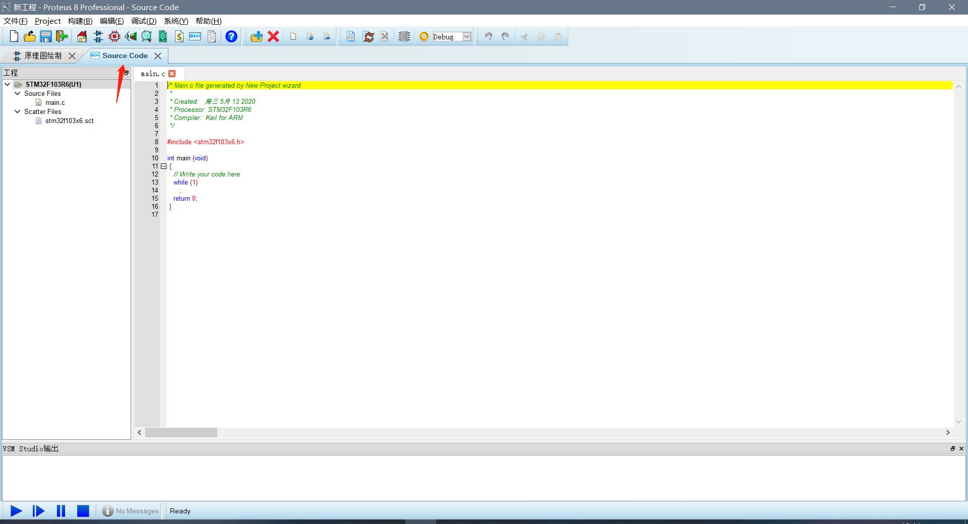This screenshot has height=524, width=968.
Task: Click the No Messages status button
Action: pos(130,511)
